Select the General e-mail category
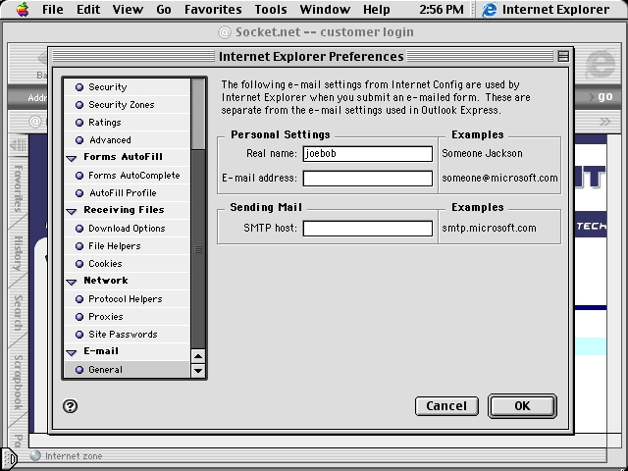628x471 pixels. (127, 369)
